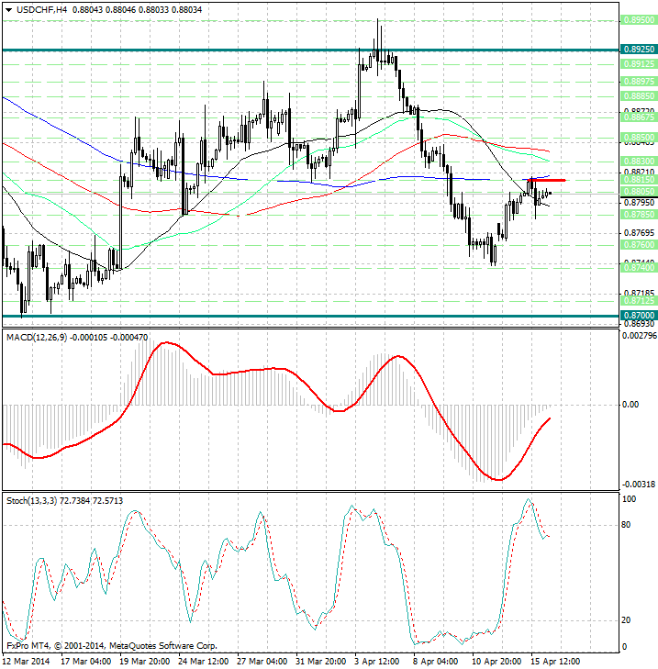Click the Stochastic 80 level label
The image size is (658, 669).
(x=629, y=526)
